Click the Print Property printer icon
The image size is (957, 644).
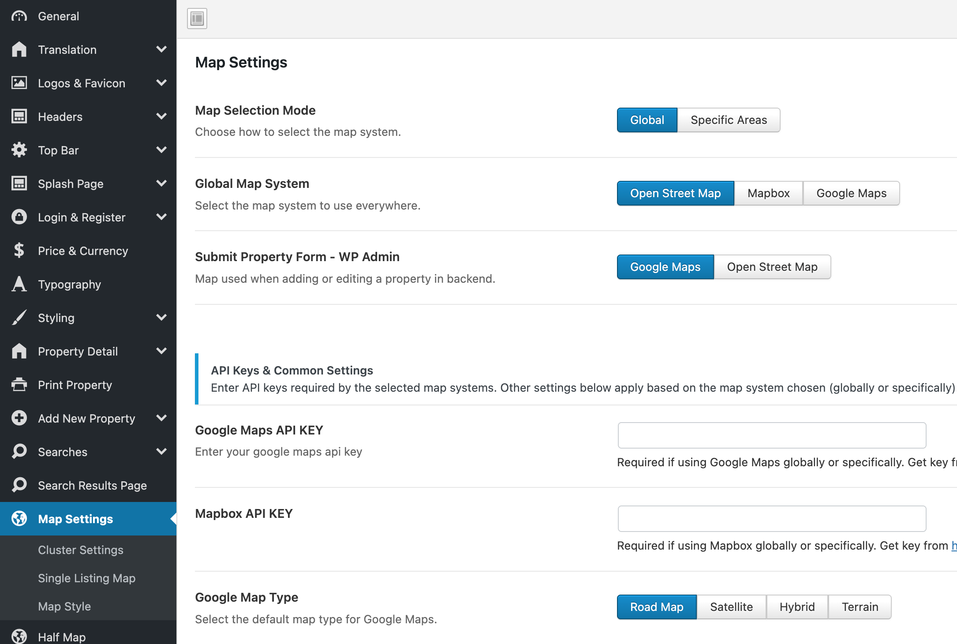[x=19, y=385]
